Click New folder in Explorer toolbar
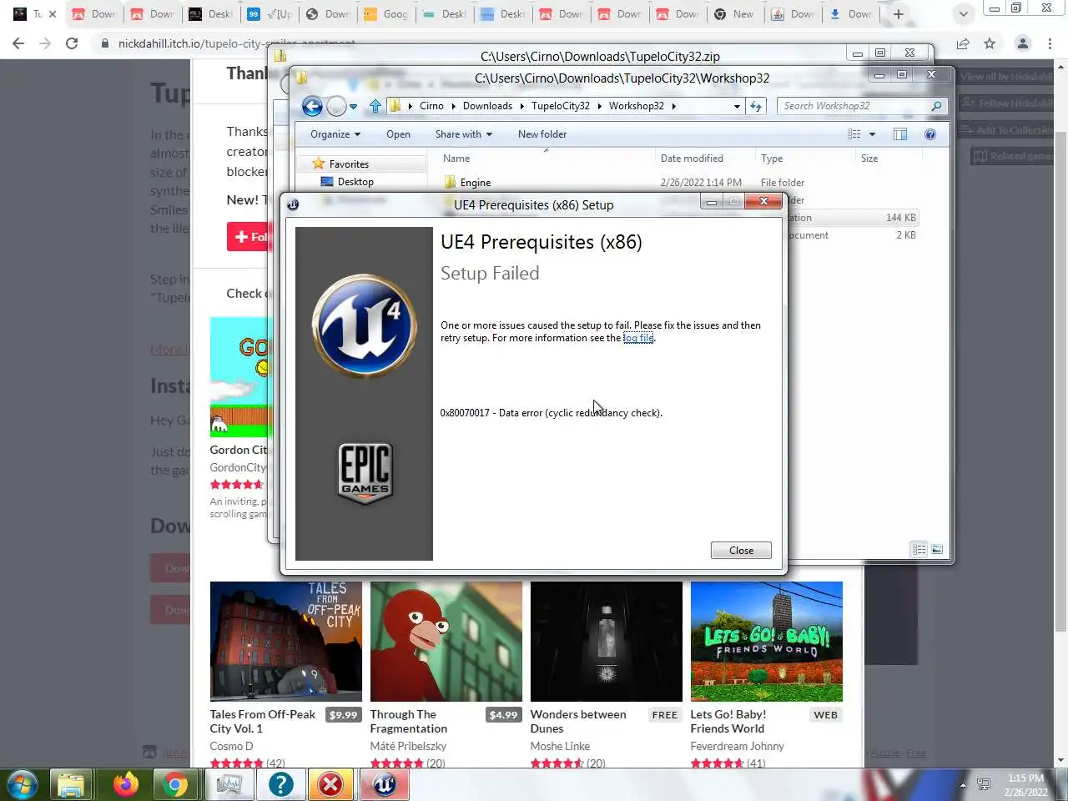Viewport: 1068px width, 801px height. coord(542,134)
